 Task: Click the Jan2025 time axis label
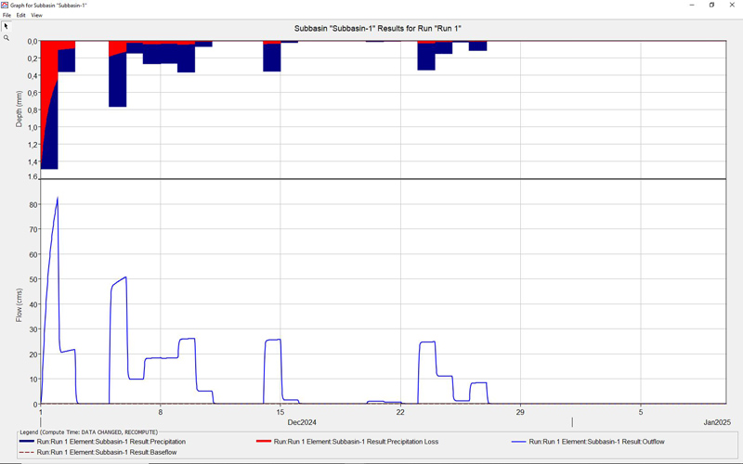716,422
